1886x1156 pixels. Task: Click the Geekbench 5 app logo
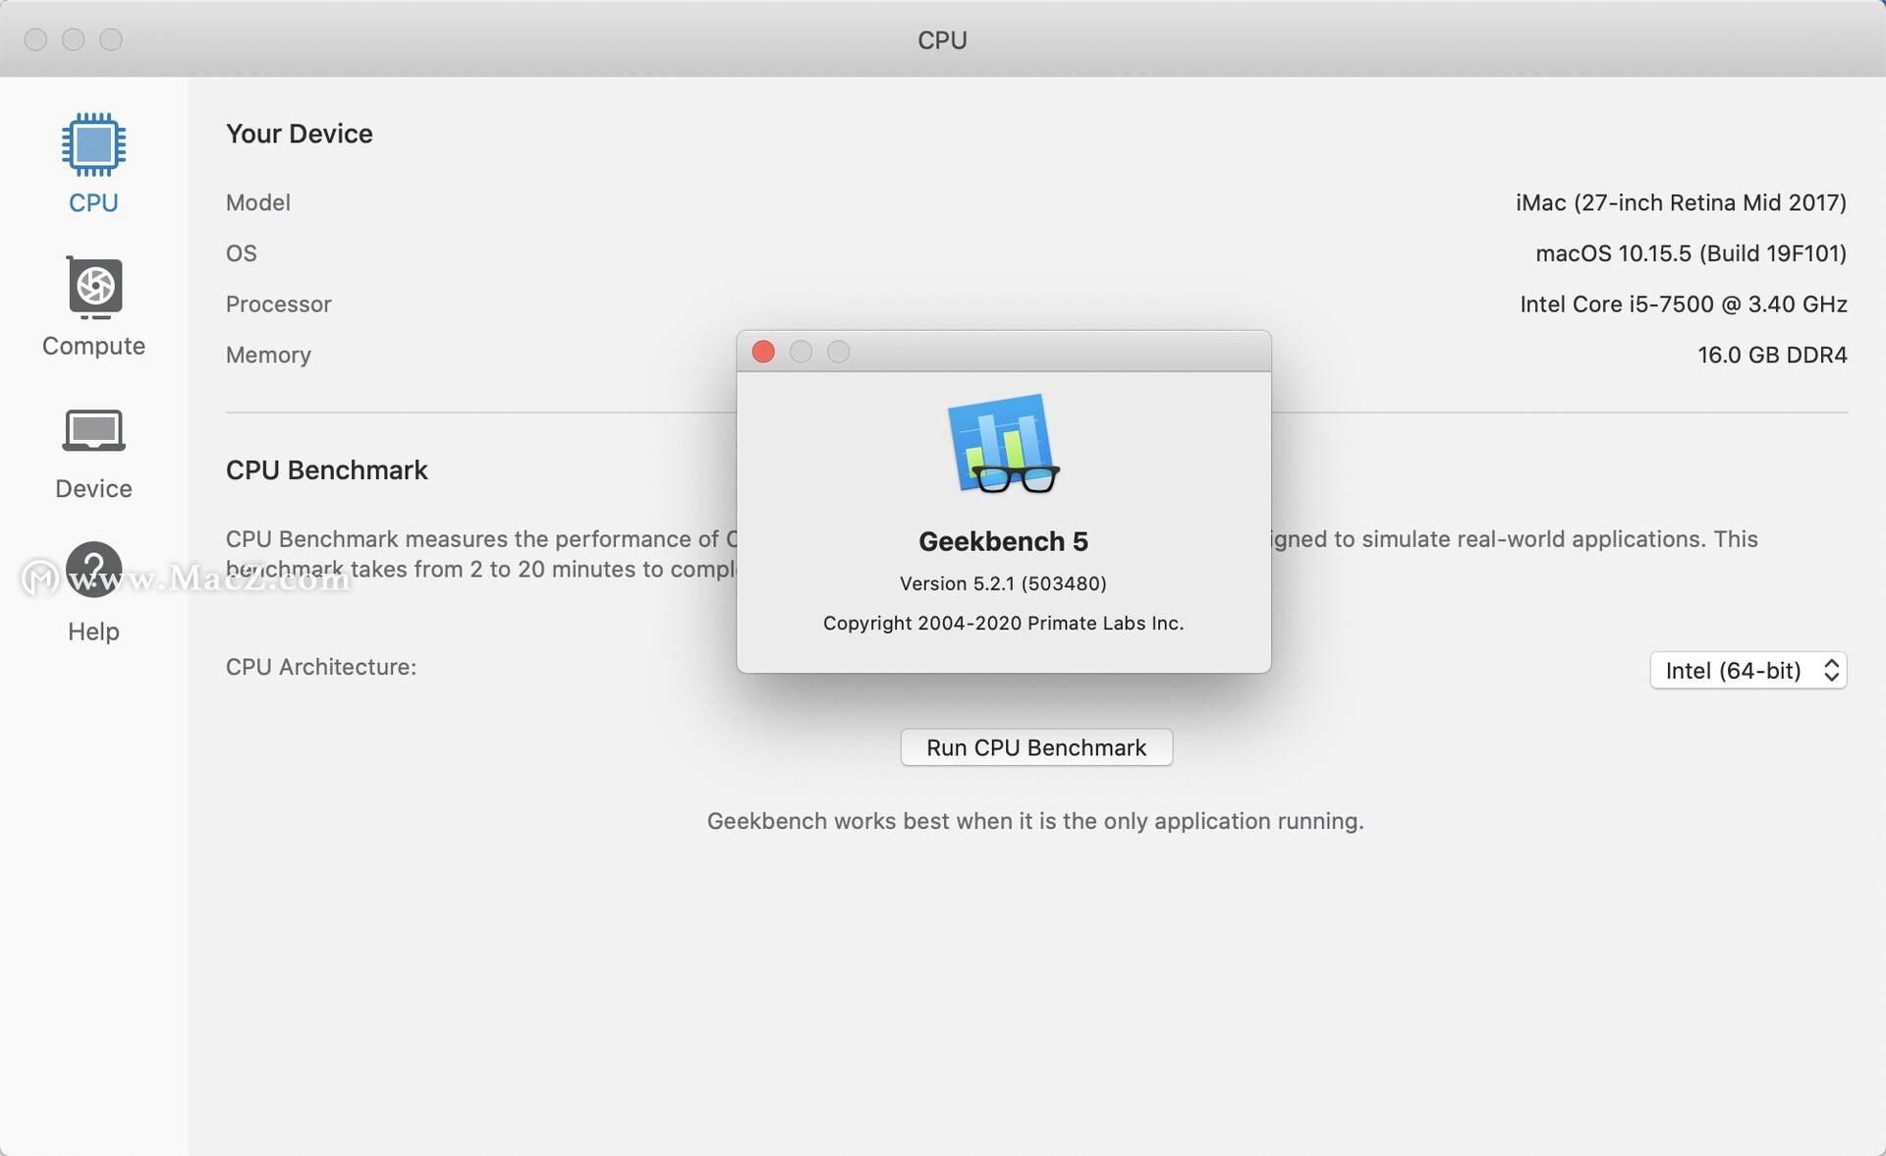coord(1003,443)
